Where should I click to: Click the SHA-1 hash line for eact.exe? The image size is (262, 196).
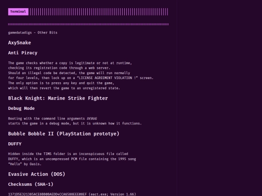72,194
